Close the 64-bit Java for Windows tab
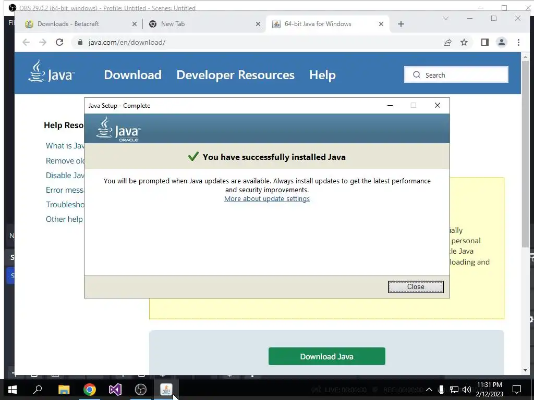 381,24
